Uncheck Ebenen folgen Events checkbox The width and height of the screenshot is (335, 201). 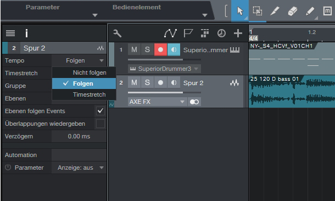pos(100,111)
